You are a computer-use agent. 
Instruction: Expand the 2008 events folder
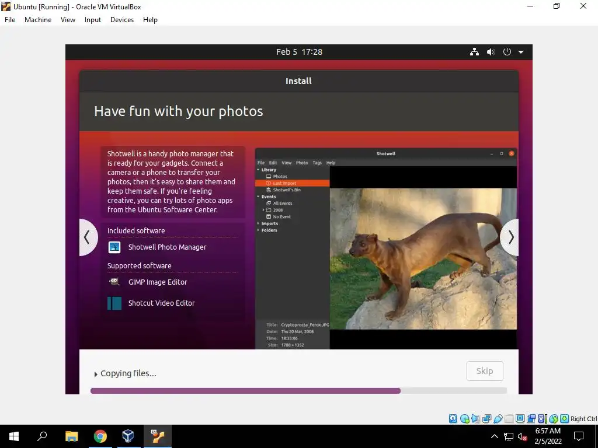point(263,210)
